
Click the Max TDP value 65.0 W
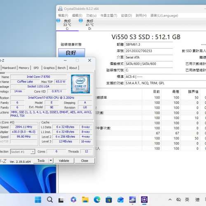[x=61, y=82]
